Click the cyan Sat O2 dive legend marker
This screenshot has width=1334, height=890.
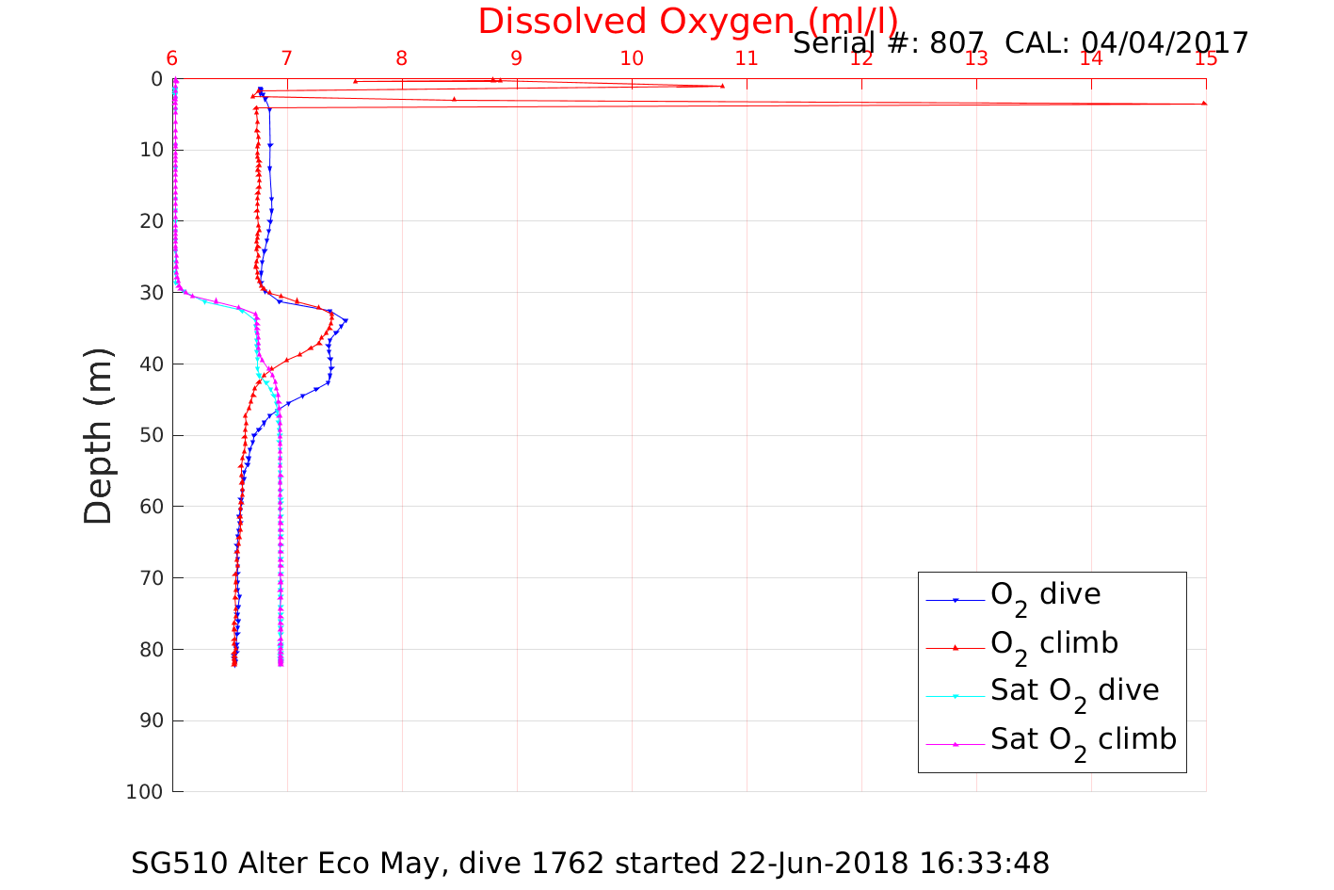pos(955,696)
